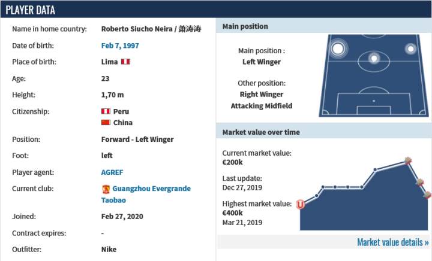
Task: Click the Guangzhou Evergrande club crest icon
Action: point(106,189)
